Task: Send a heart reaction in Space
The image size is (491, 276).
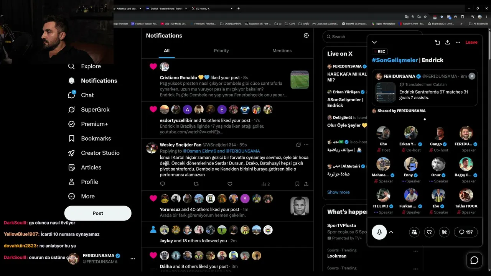Action: pyautogui.click(x=429, y=232)
